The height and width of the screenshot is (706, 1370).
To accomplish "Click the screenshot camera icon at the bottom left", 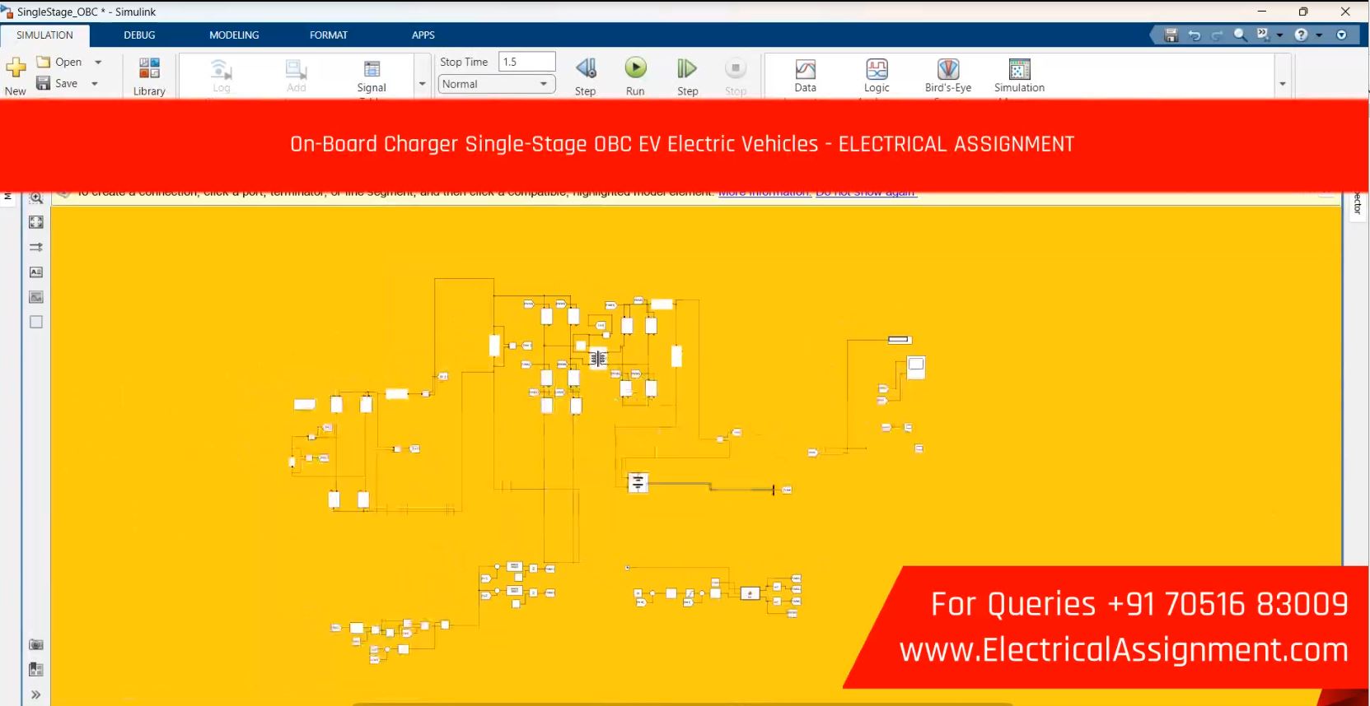I will [x=36, y=644].
